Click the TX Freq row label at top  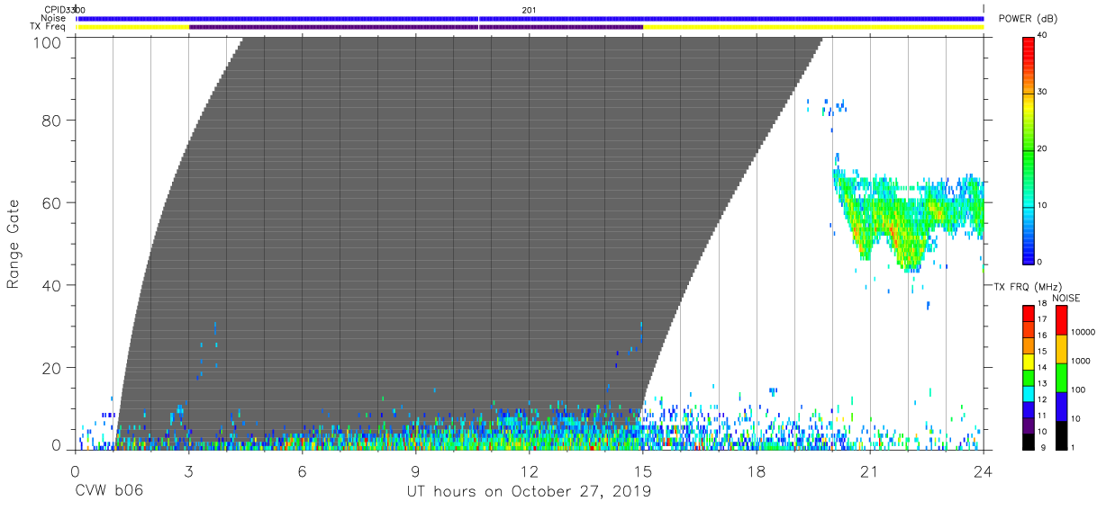tap(49, 27)
